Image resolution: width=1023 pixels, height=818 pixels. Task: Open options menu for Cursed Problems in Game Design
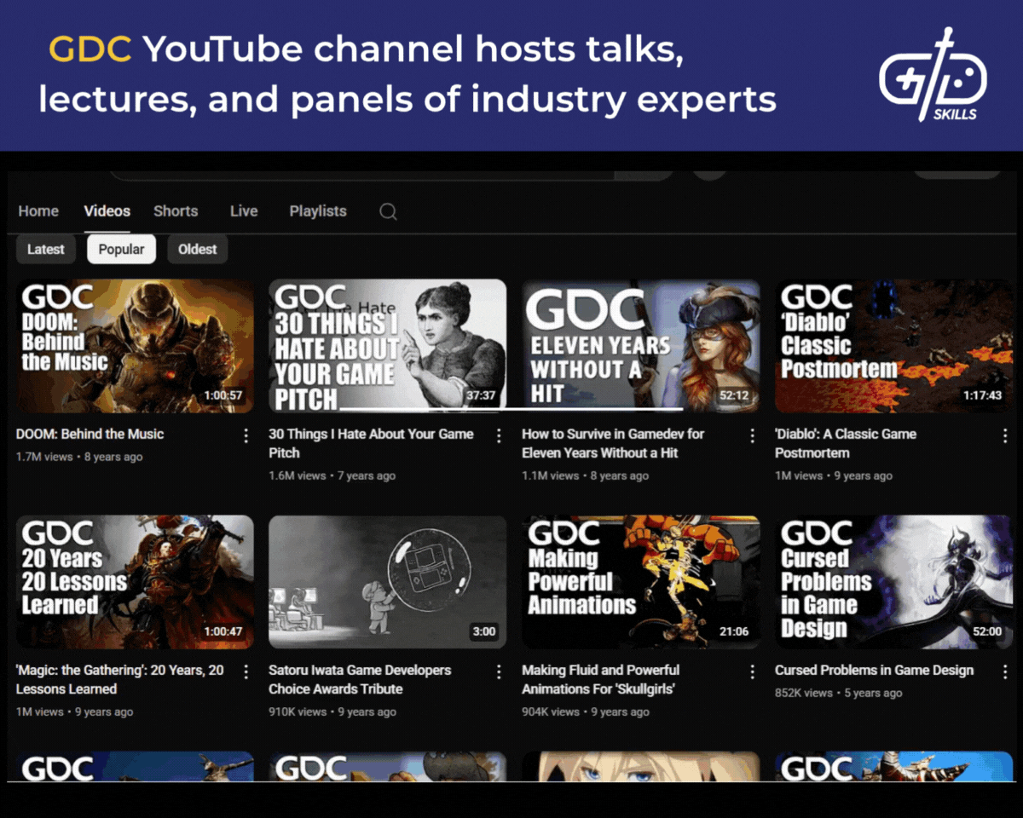point(1006,671)
